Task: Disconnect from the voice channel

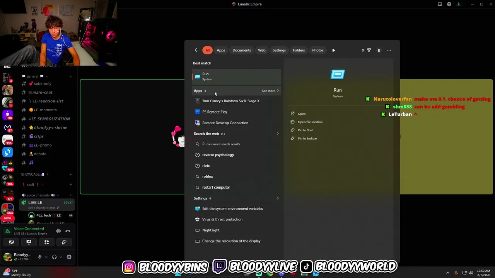Action: point(68,231)
